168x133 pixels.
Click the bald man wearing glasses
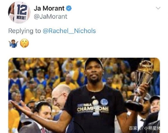(60, 96)
